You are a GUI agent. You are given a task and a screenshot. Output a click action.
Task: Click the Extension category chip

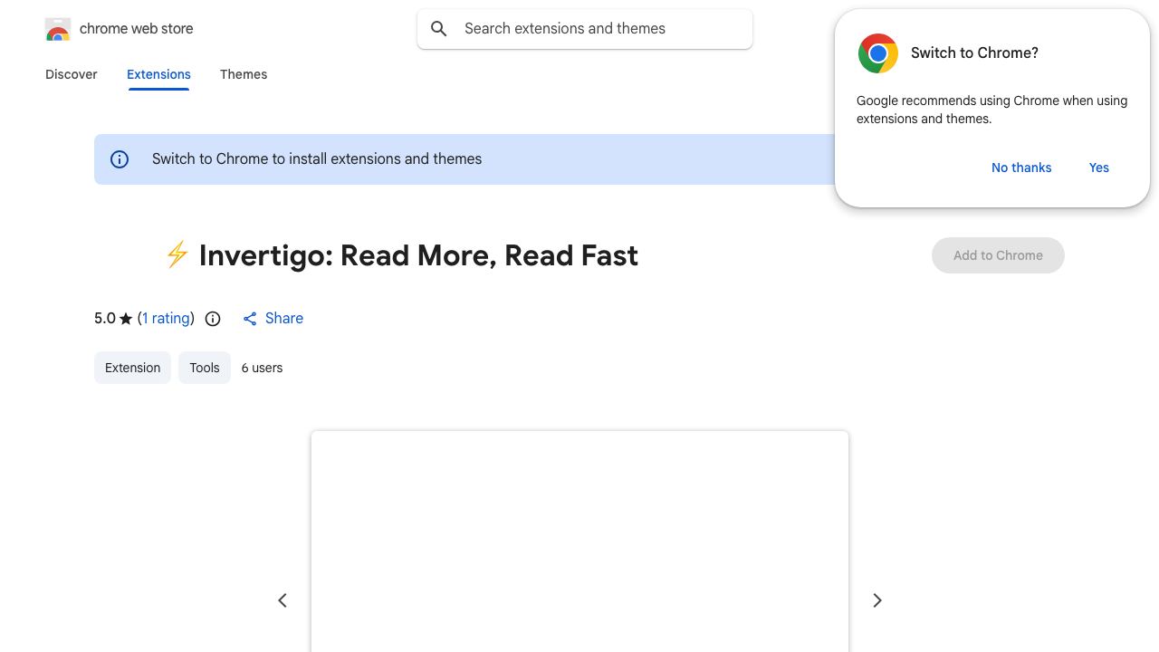pos(132,368)
